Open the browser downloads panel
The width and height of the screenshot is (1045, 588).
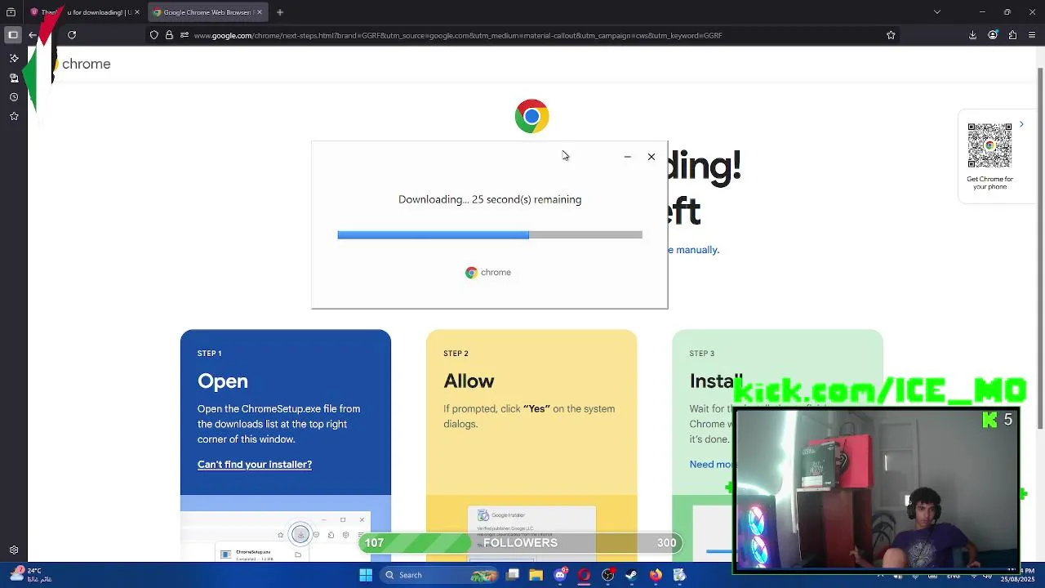(x=972, y=35)
